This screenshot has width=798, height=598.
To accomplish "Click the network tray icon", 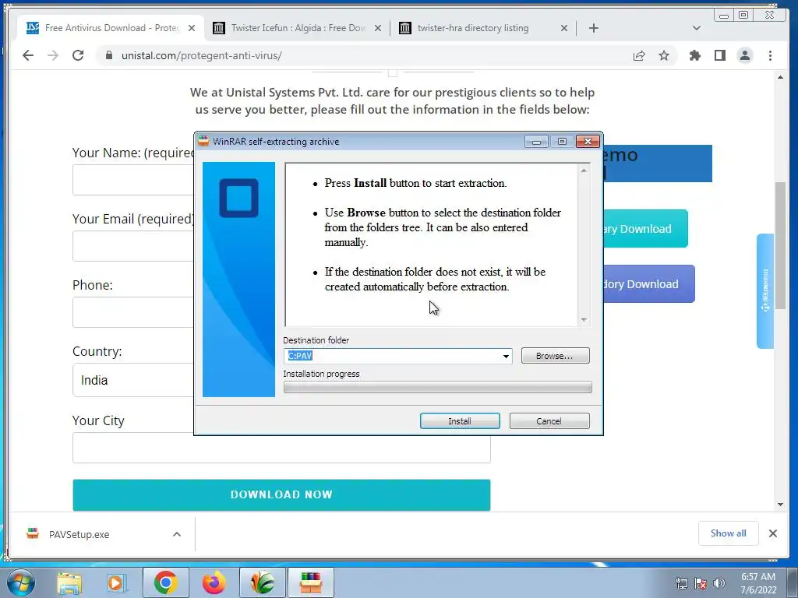I will tap(681, 583).
